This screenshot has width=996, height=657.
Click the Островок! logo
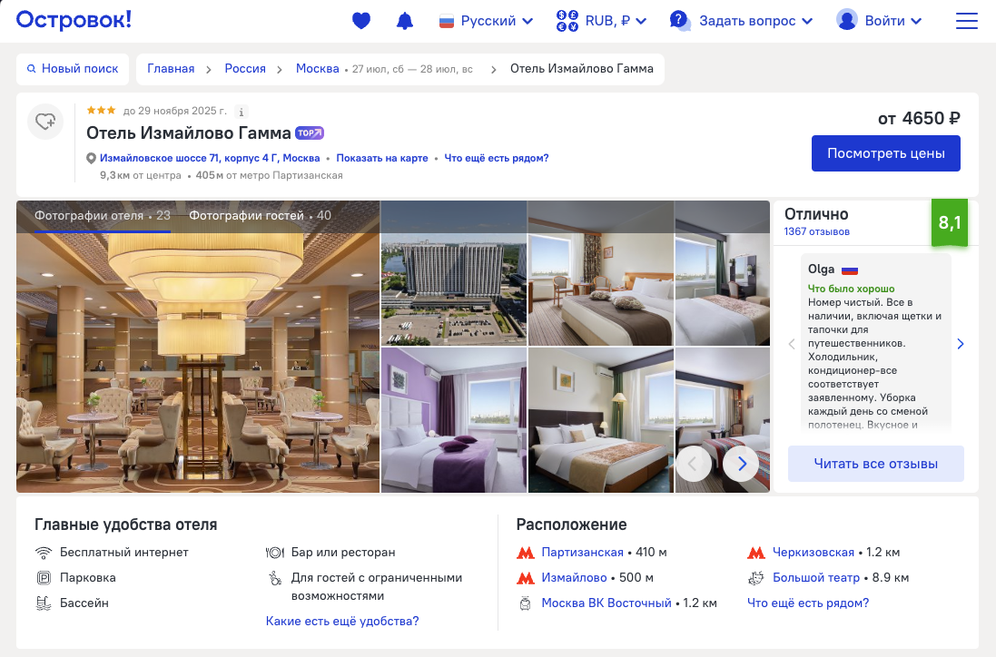(74, 20)
